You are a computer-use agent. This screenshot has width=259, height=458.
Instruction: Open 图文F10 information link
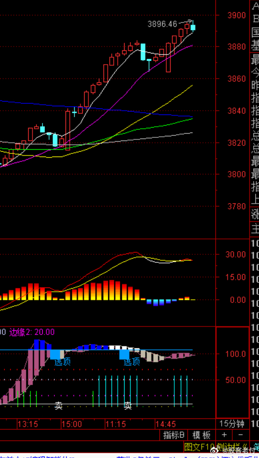click(x=199, y=446)
